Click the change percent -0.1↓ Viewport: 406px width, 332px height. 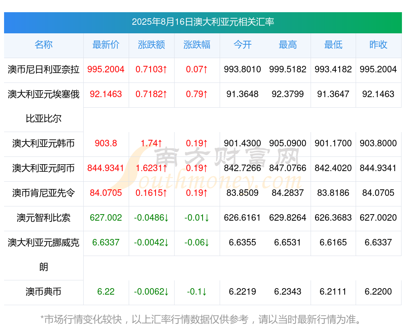(x=197, y=292)
